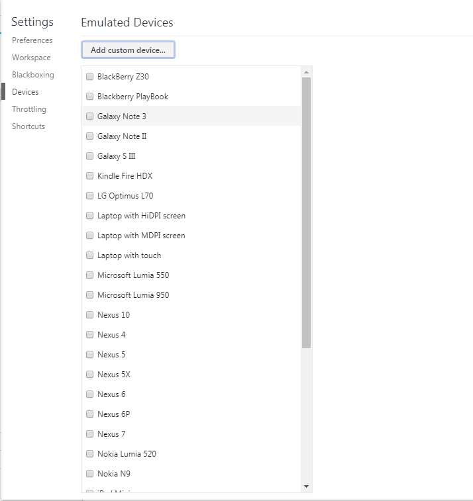Go to the Throttling tab

point(29,109)
